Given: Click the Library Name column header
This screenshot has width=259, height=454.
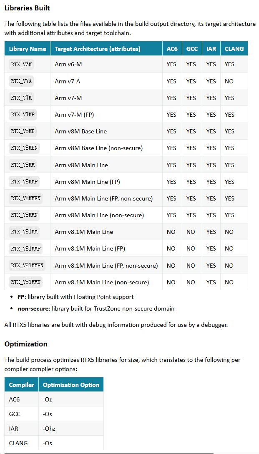Looking at the screenshot, I should coord(28,49).
